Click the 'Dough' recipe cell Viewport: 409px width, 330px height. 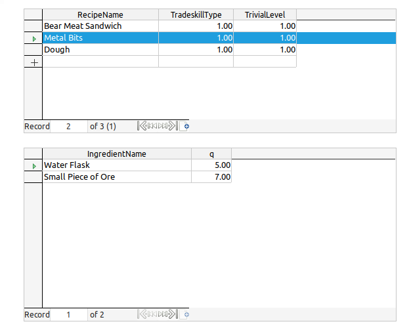[x=100, y=49]
